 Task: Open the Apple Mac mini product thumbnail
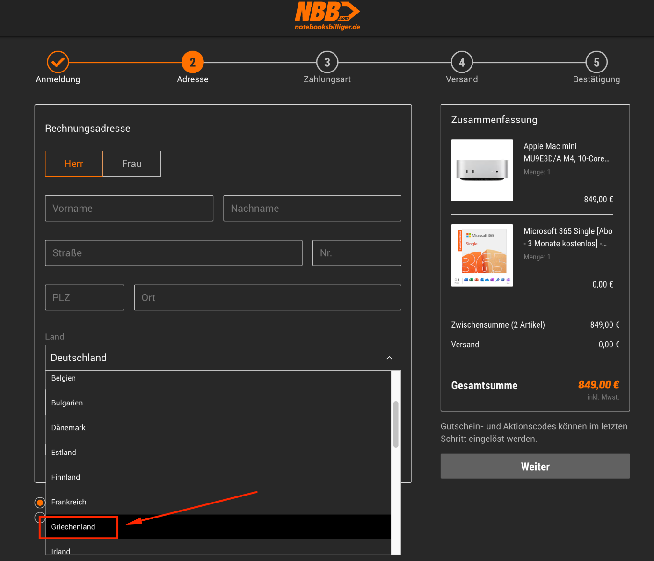click(482, 171)
